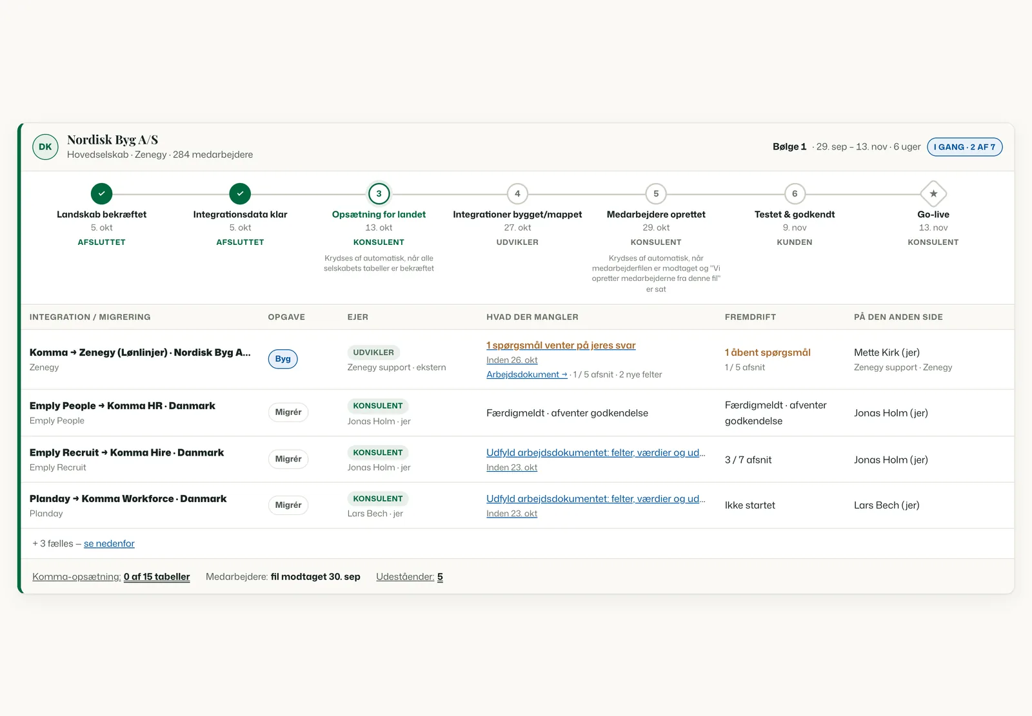
Task: Click '3 / 7 afsnit' progress value
Action: pyautogui.click(x=748, y=460)
